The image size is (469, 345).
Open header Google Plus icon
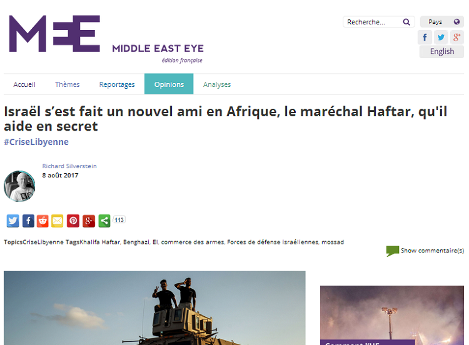pos(457,37)
